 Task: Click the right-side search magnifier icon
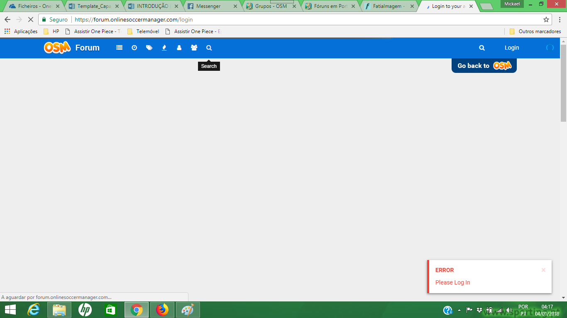click(482, 48)
